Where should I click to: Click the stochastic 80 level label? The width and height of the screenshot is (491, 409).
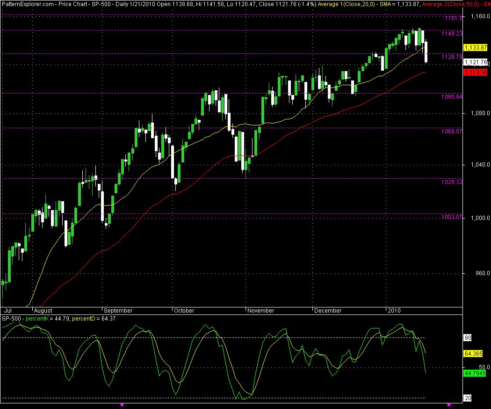(468, 338)
